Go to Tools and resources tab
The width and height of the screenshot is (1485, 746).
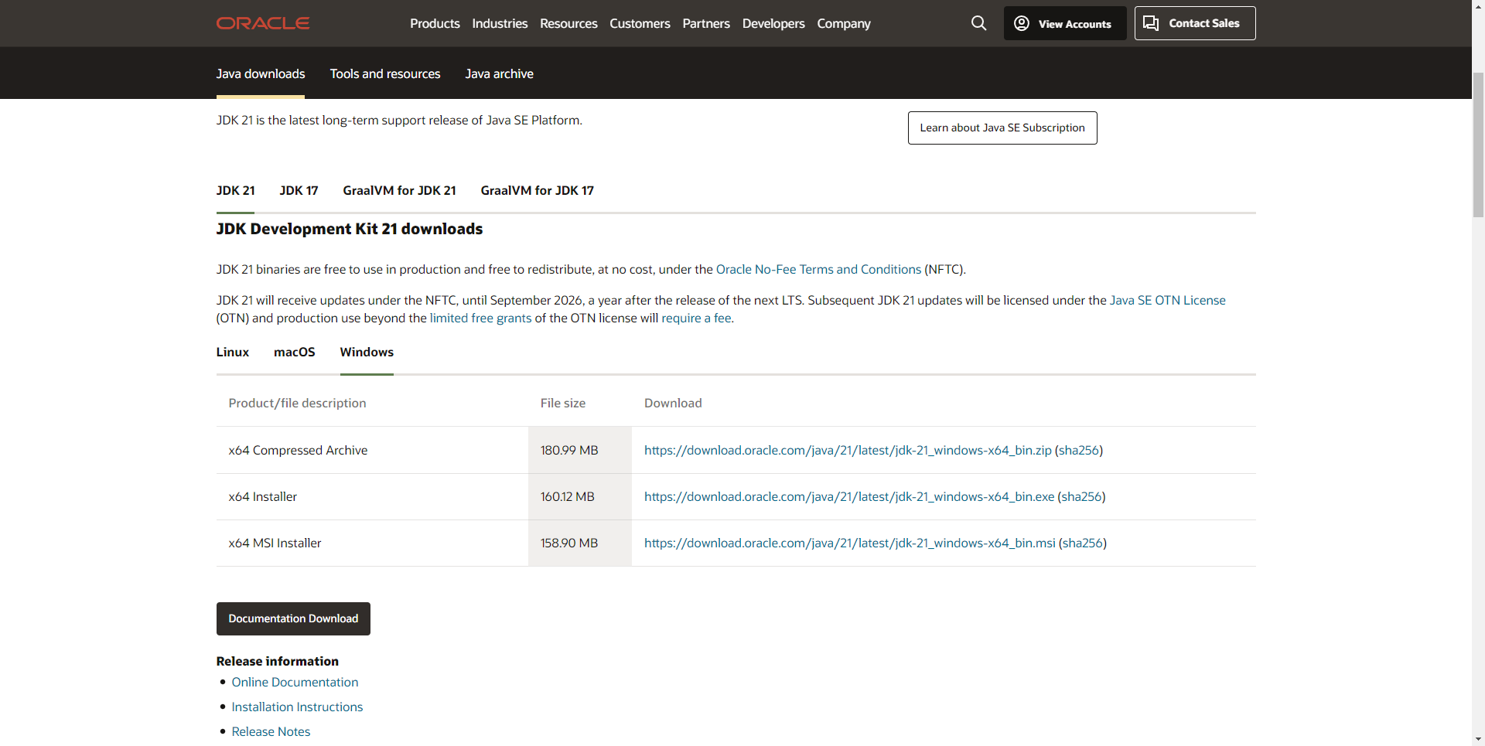pos(385,74)
